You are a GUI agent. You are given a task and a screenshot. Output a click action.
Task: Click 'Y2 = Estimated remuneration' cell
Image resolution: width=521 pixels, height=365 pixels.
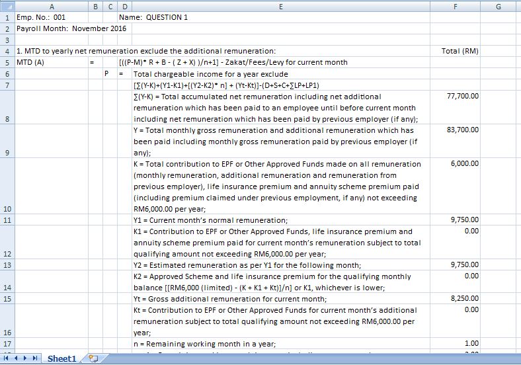[281, 265]
